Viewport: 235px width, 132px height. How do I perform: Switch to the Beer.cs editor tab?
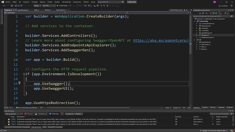37,10
